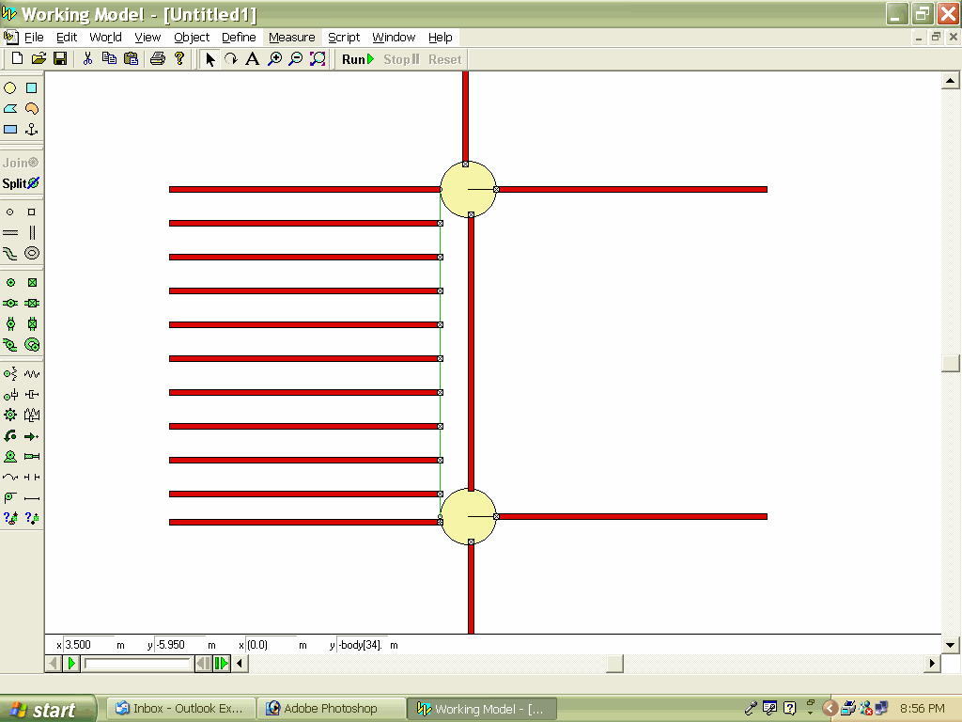Open an existing file

[x=39, y=59]
